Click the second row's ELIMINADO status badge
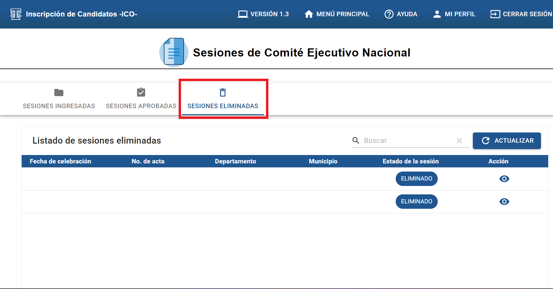This screenshot has width=553, height=289. [x=416, y=202]
